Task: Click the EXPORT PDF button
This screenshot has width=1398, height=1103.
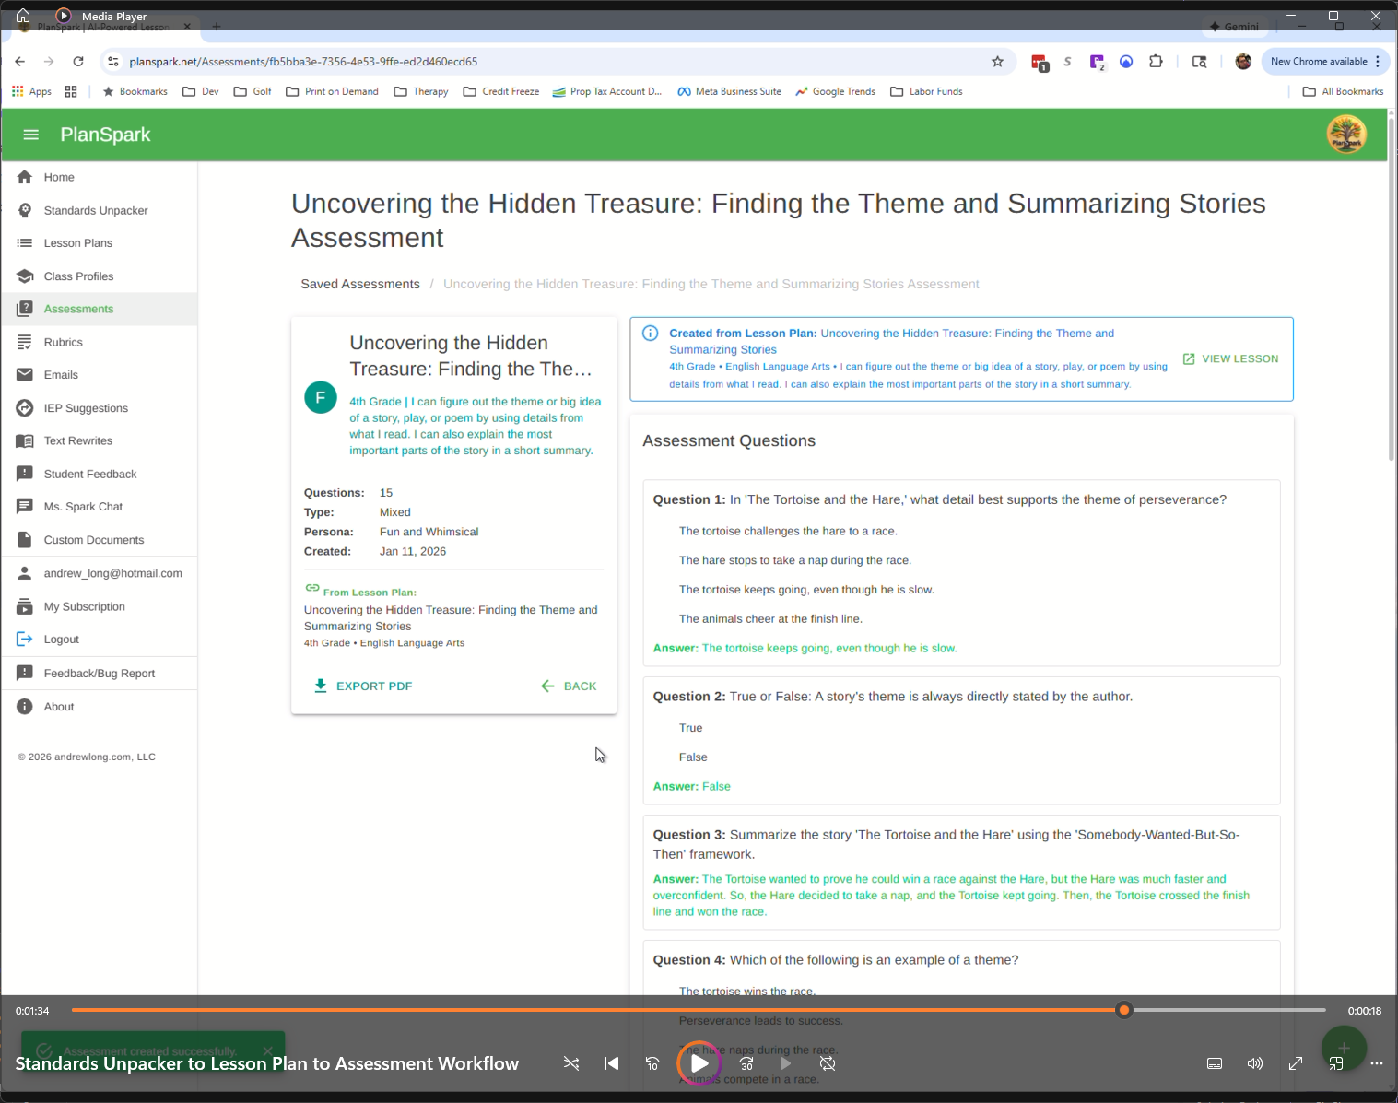Action: coord(362,686)
